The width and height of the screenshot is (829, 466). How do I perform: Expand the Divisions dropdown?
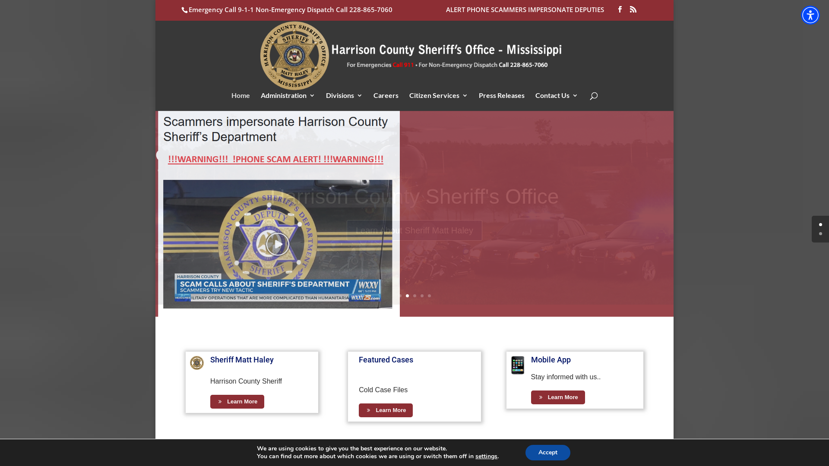click(x=344, y=95)
